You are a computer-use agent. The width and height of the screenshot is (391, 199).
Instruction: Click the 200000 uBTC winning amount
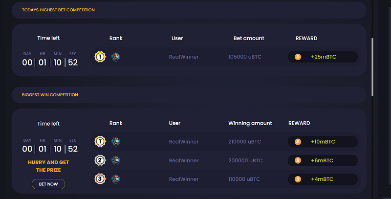click(x=245, y=160)
